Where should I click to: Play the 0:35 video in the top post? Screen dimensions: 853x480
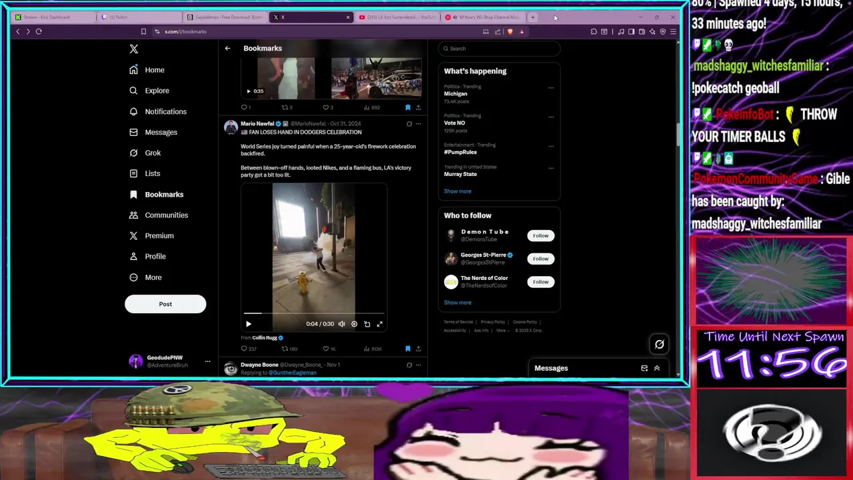point(249,91)
